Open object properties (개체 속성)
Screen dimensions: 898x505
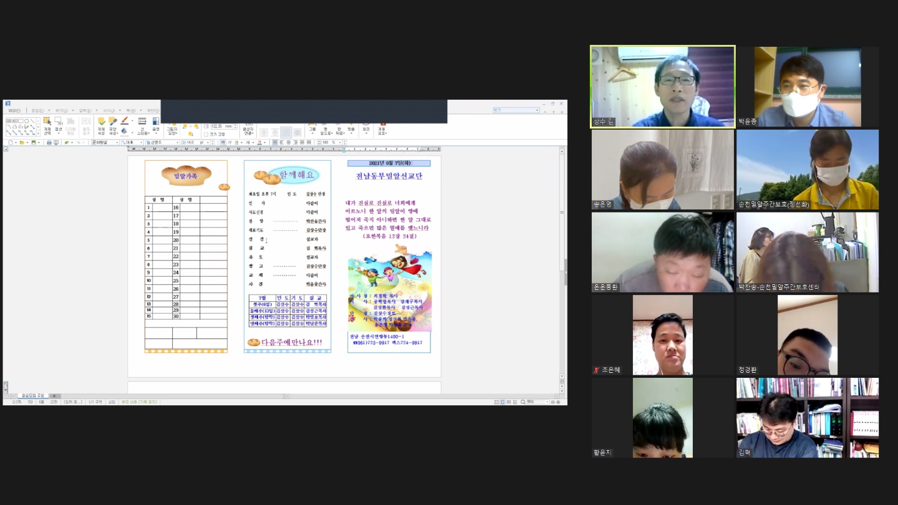pos(101,125)
